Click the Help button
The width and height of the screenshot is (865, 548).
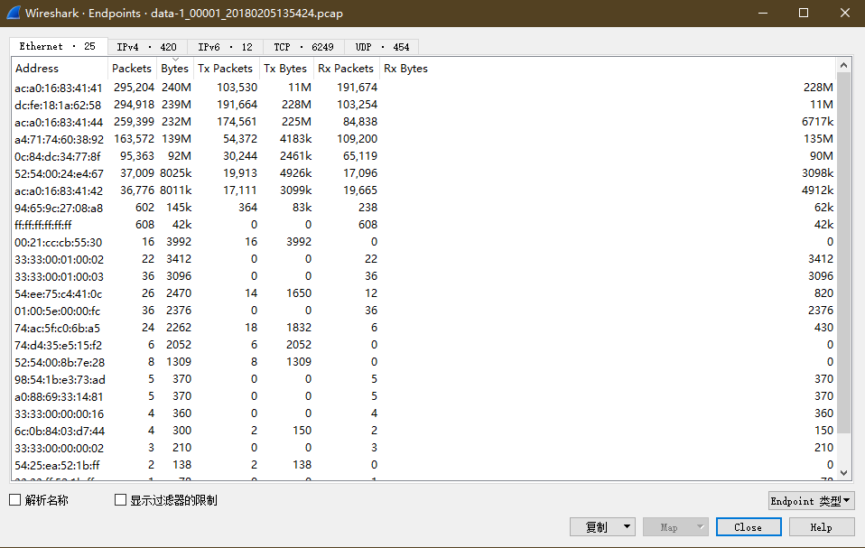point(821,527)
